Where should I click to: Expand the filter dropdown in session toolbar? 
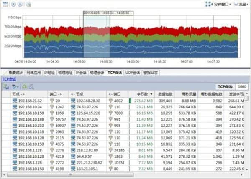[16, 86]
